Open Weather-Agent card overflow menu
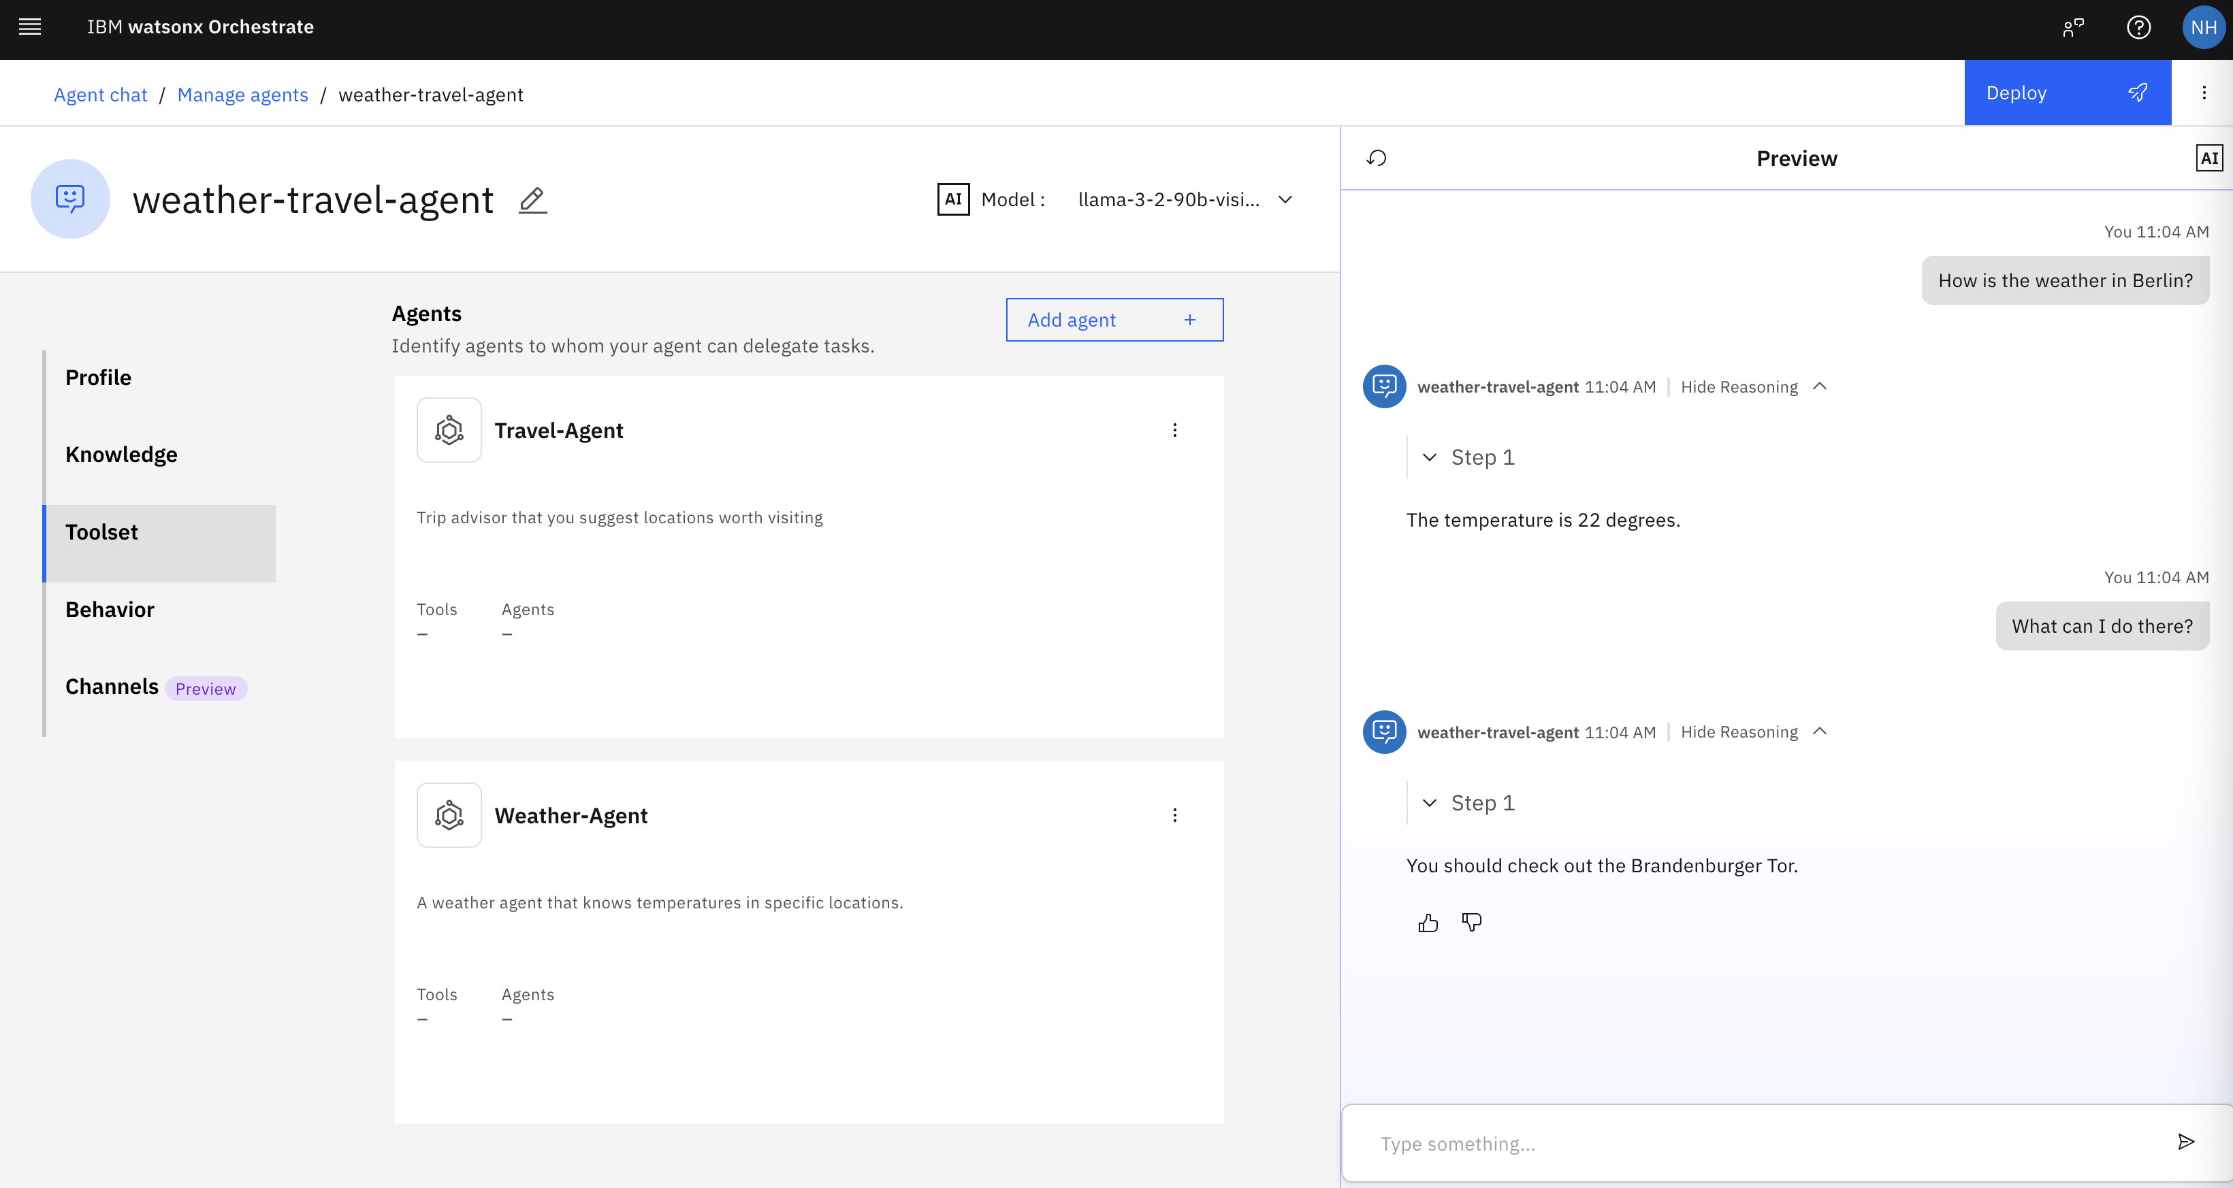Screen dimensions: 2233x1188 coord(1174,815)
